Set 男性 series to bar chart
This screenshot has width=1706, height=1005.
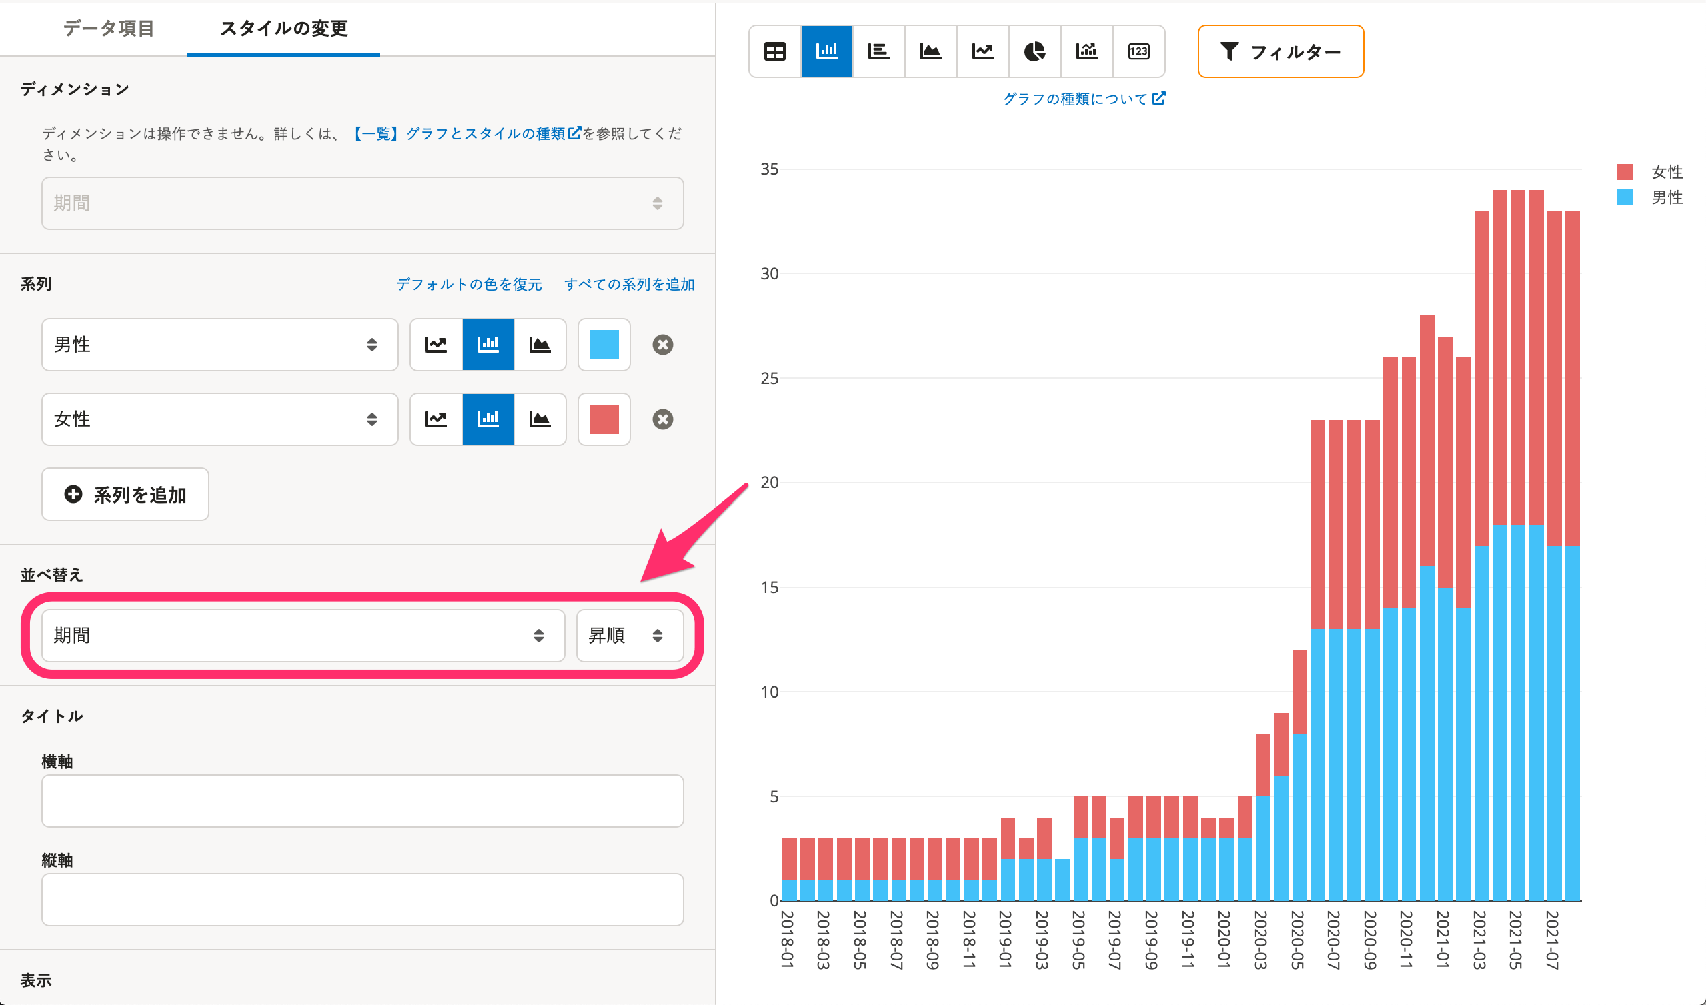488,345
